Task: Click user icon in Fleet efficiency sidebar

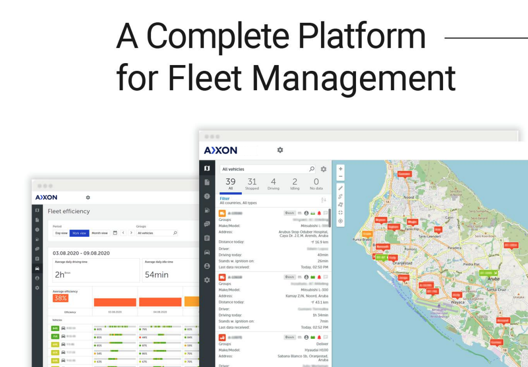Action: pyautogui.click(x=37, y=278)
